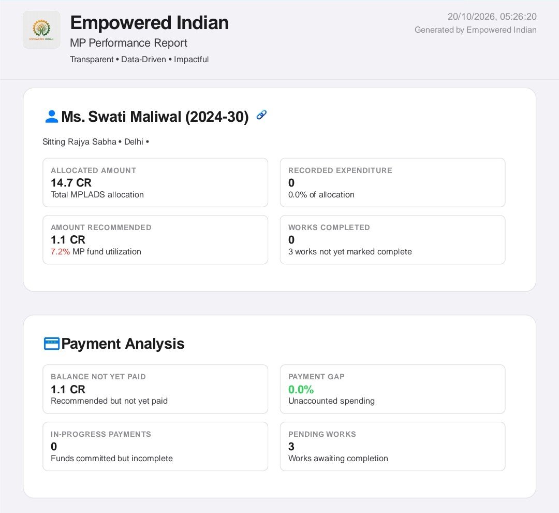Open the In-Progress Payments card
Viewport: 559px width, 513px height.
(x=155, y=446)
